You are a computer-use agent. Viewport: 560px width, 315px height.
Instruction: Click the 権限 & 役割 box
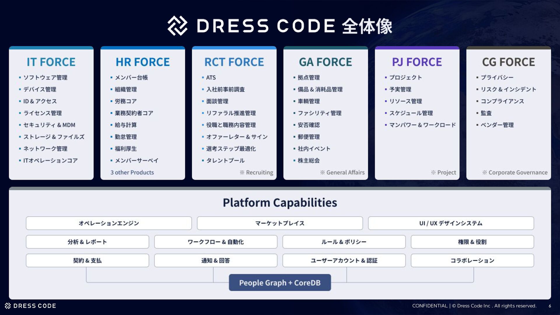click(472, 242)
